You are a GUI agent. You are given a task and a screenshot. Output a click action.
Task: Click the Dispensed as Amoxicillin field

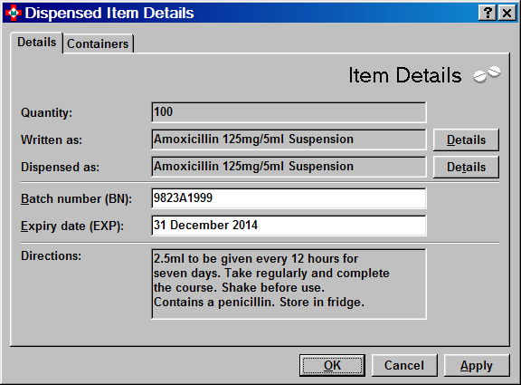pyautogui.click(x=289, y=167)
